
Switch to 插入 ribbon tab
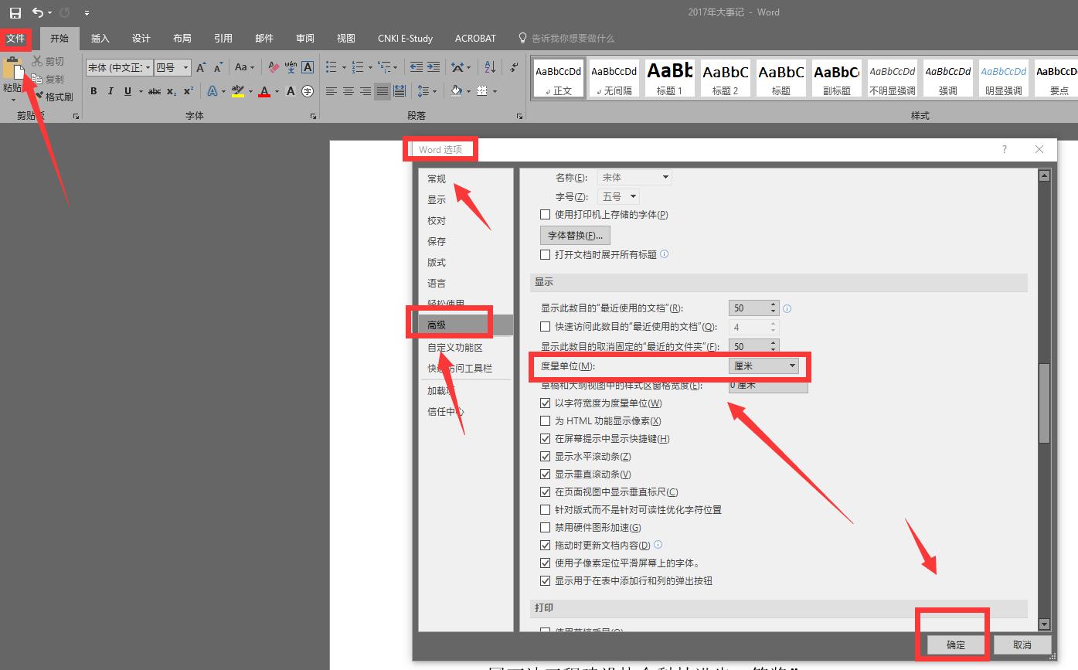[x=100, y=38]
